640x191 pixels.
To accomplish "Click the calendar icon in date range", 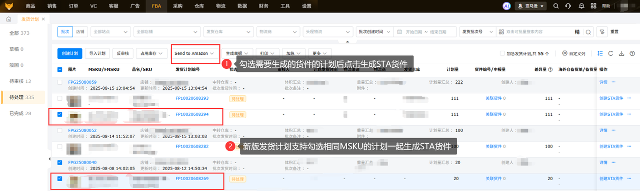I will click(x=399, y=31).
